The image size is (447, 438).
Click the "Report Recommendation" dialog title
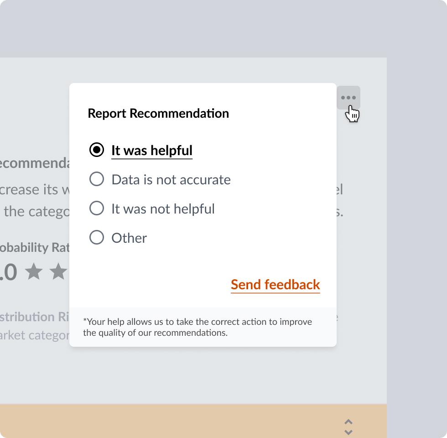pos(158,114)
